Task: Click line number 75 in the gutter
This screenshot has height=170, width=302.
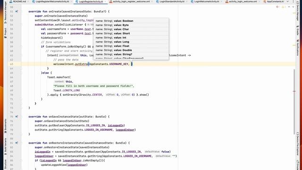Action: [11, 117]
